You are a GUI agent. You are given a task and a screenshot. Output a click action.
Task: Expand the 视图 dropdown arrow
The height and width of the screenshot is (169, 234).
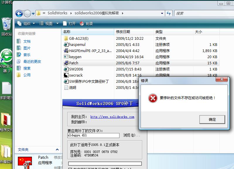[x=57, y=23]
